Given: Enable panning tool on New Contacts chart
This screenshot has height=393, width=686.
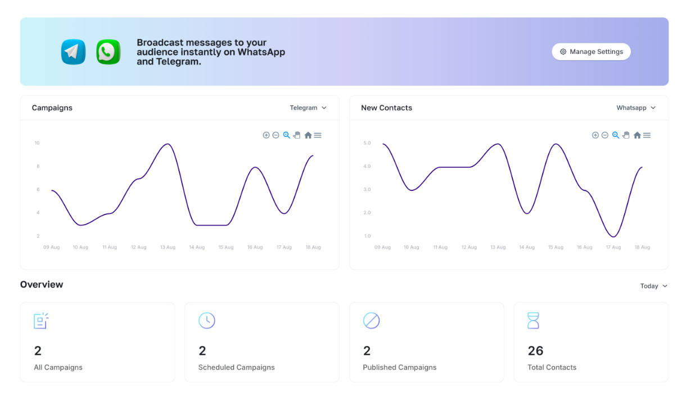Looking at the screenshot, I should pyautogui.click(x=626, y=135).
